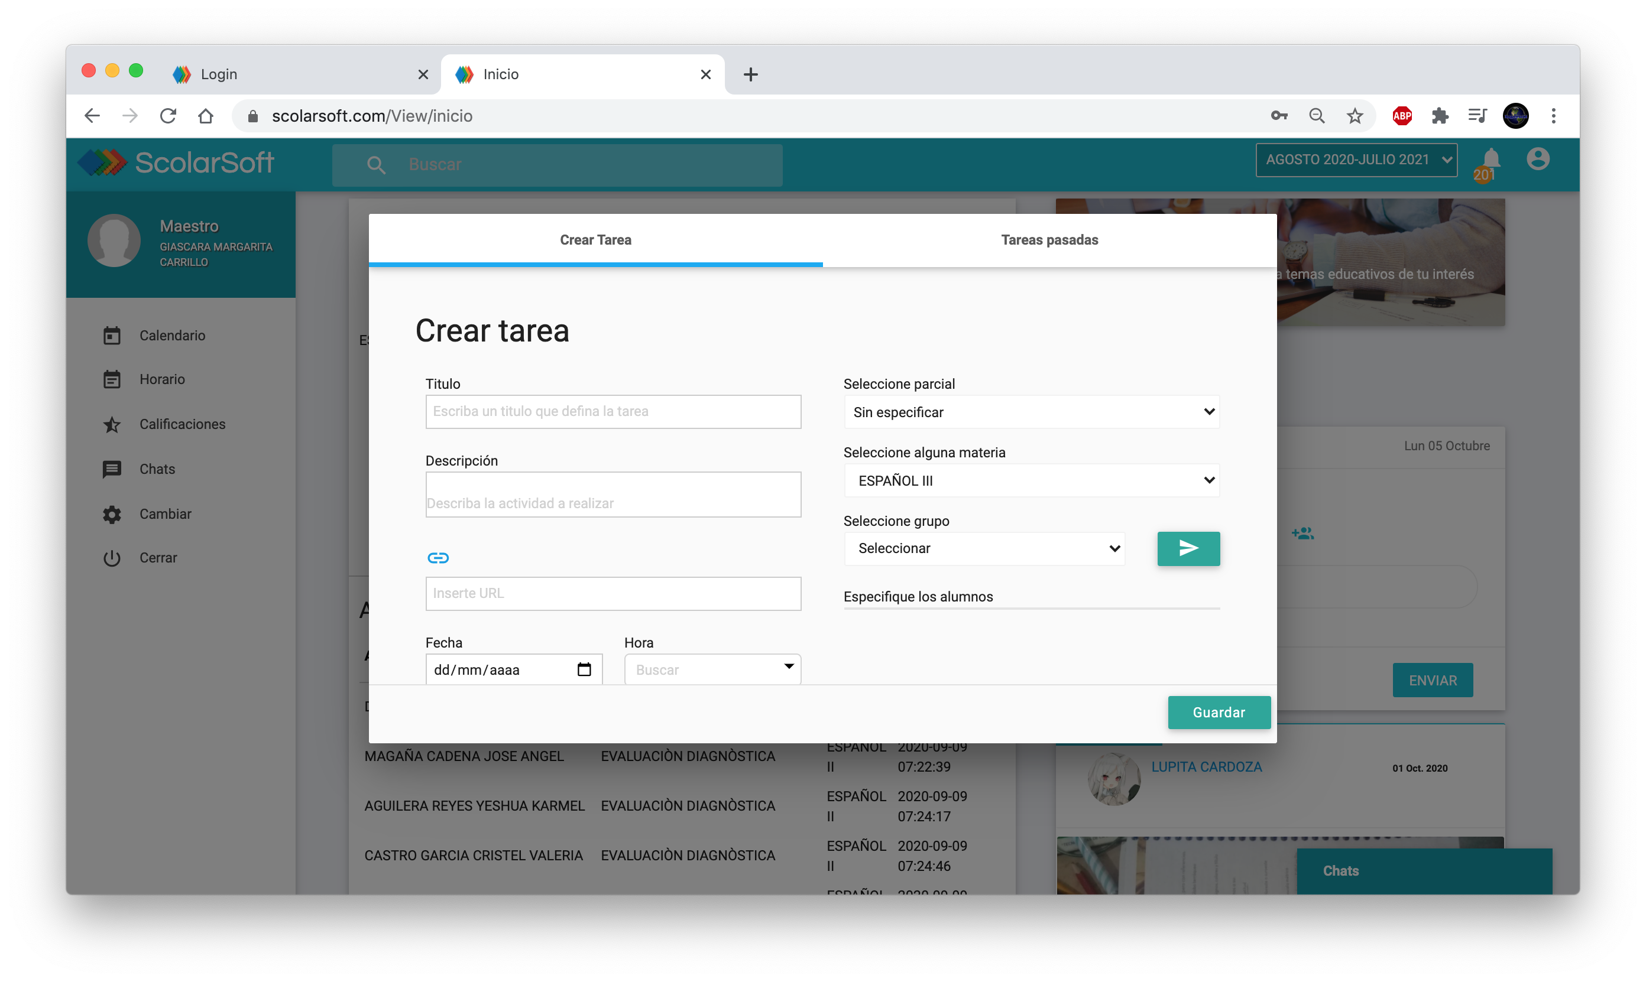Click the browser forward arrow
1646x982 pixels.
click(x=129, y=116)
